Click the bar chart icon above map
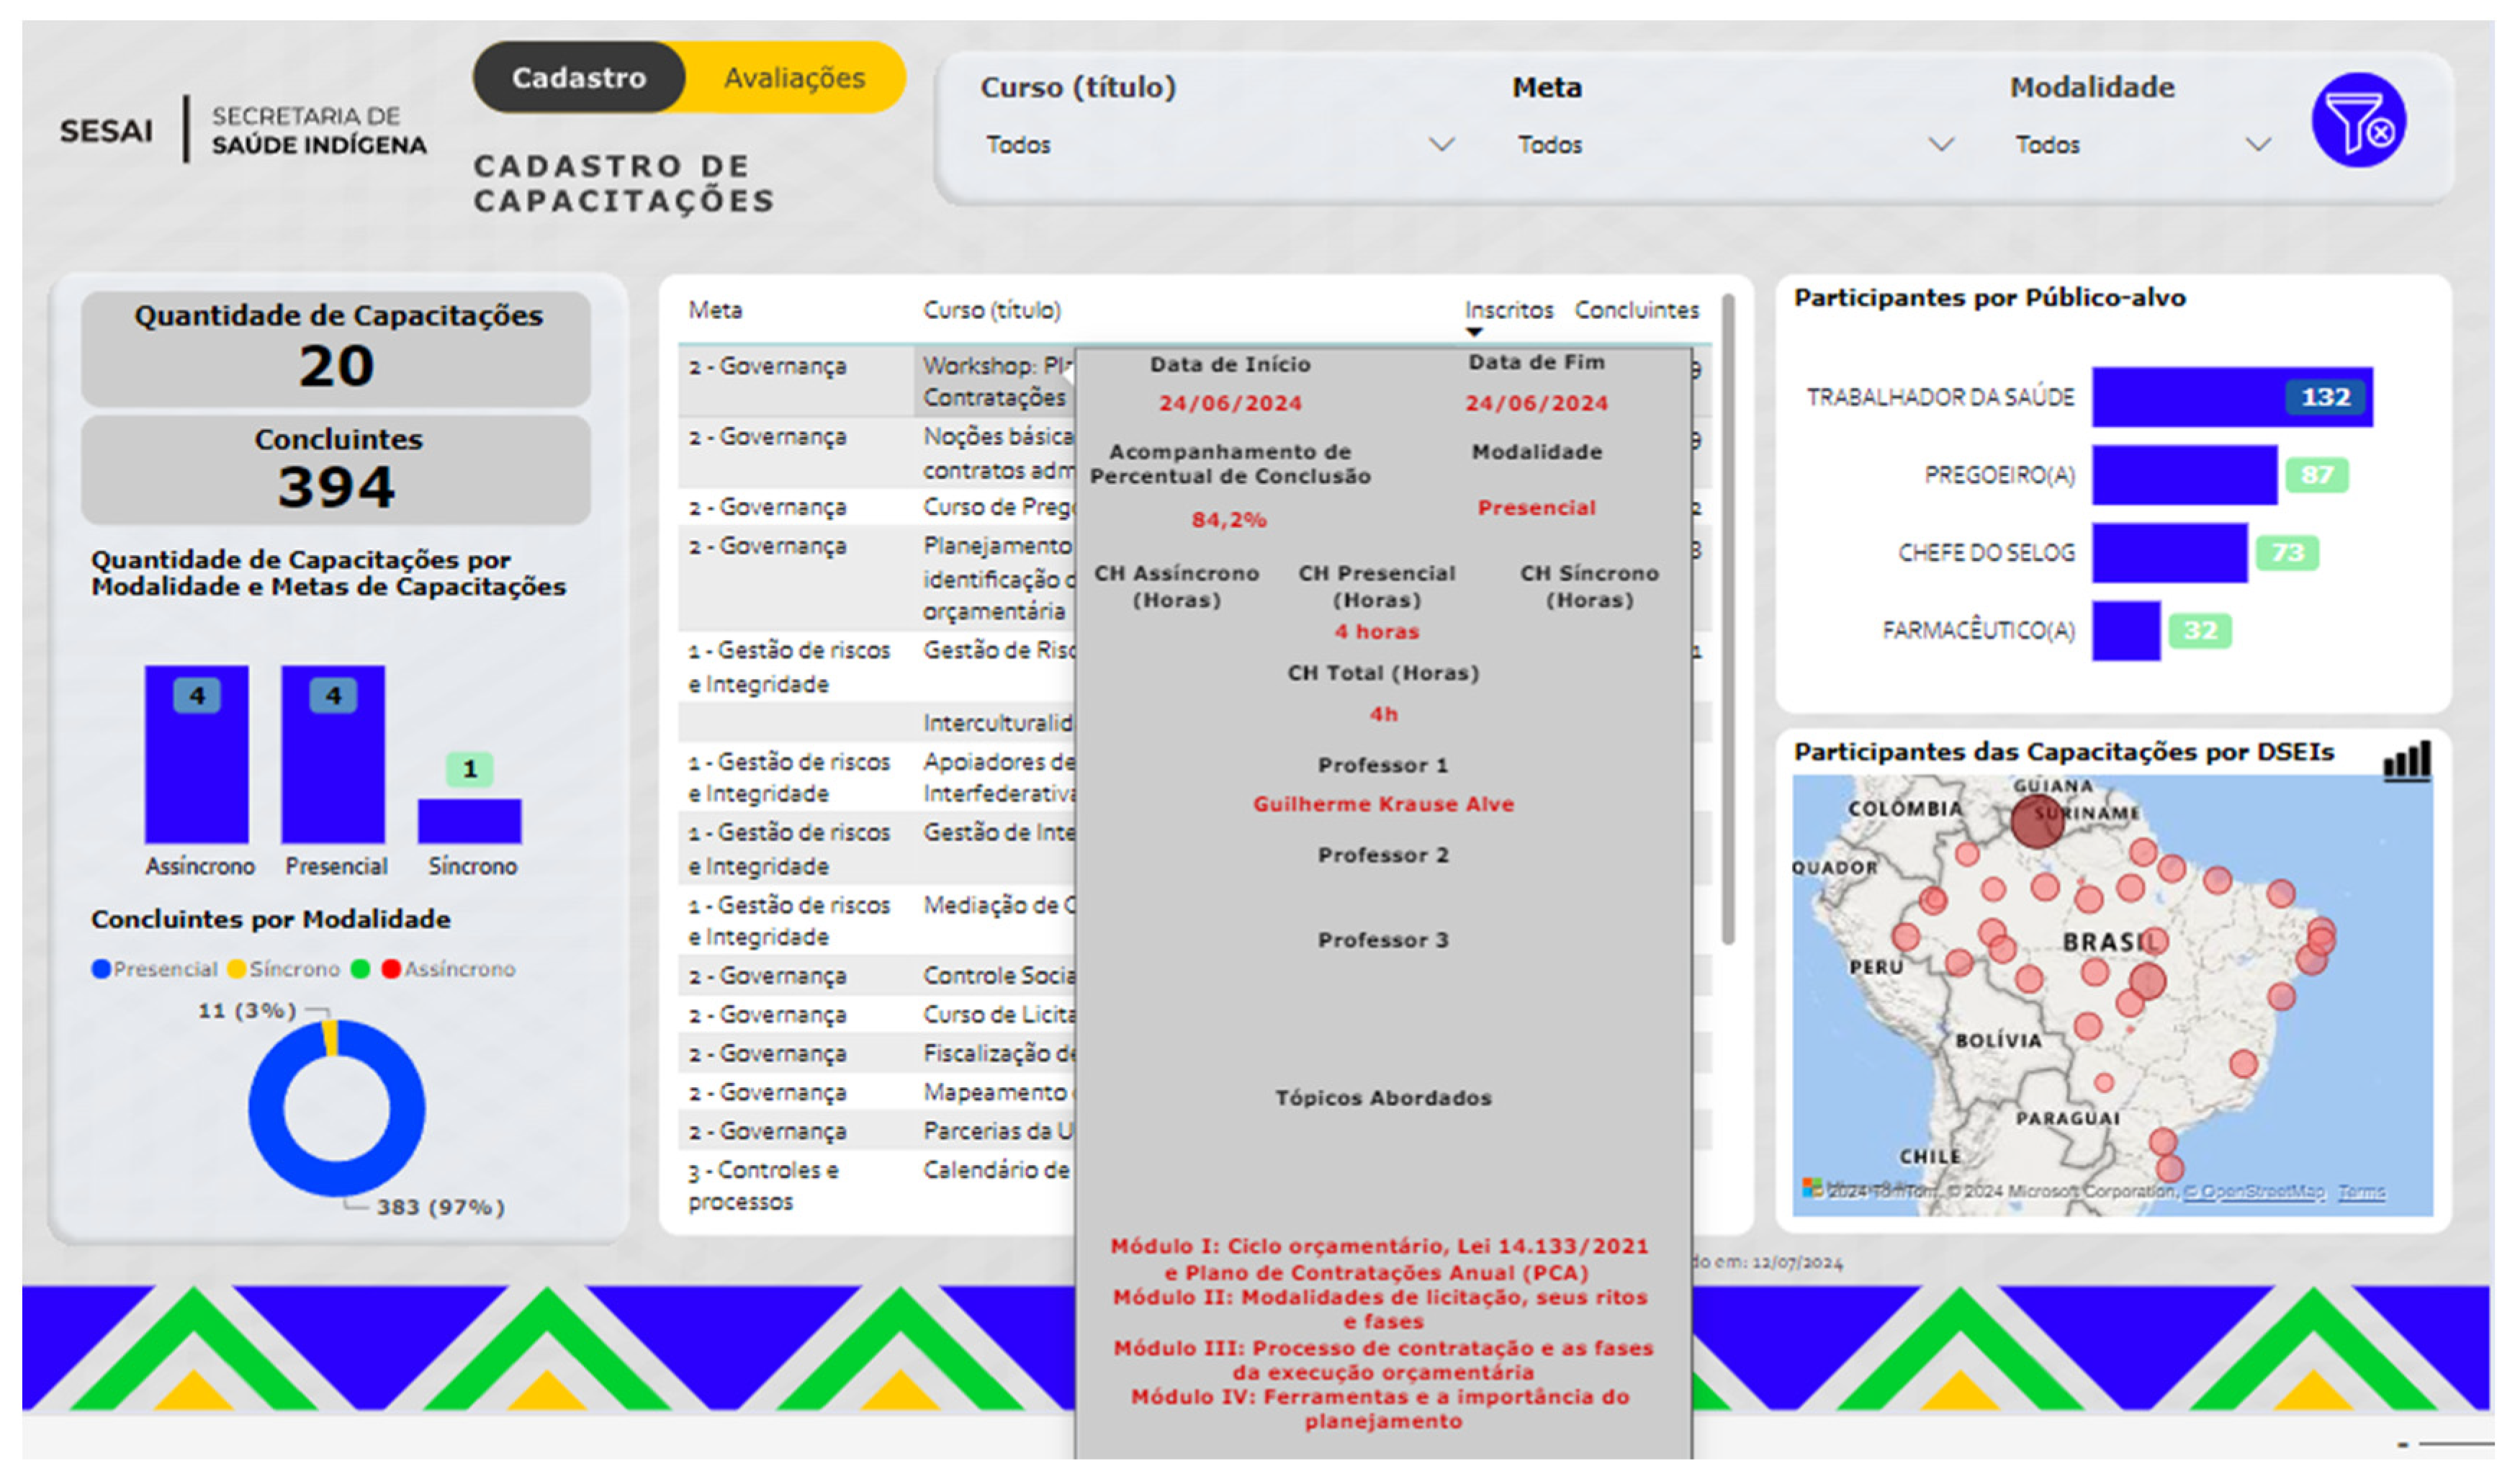Image resolution: width=2520 pixels, height=1474 pixels. (2406, 762)
